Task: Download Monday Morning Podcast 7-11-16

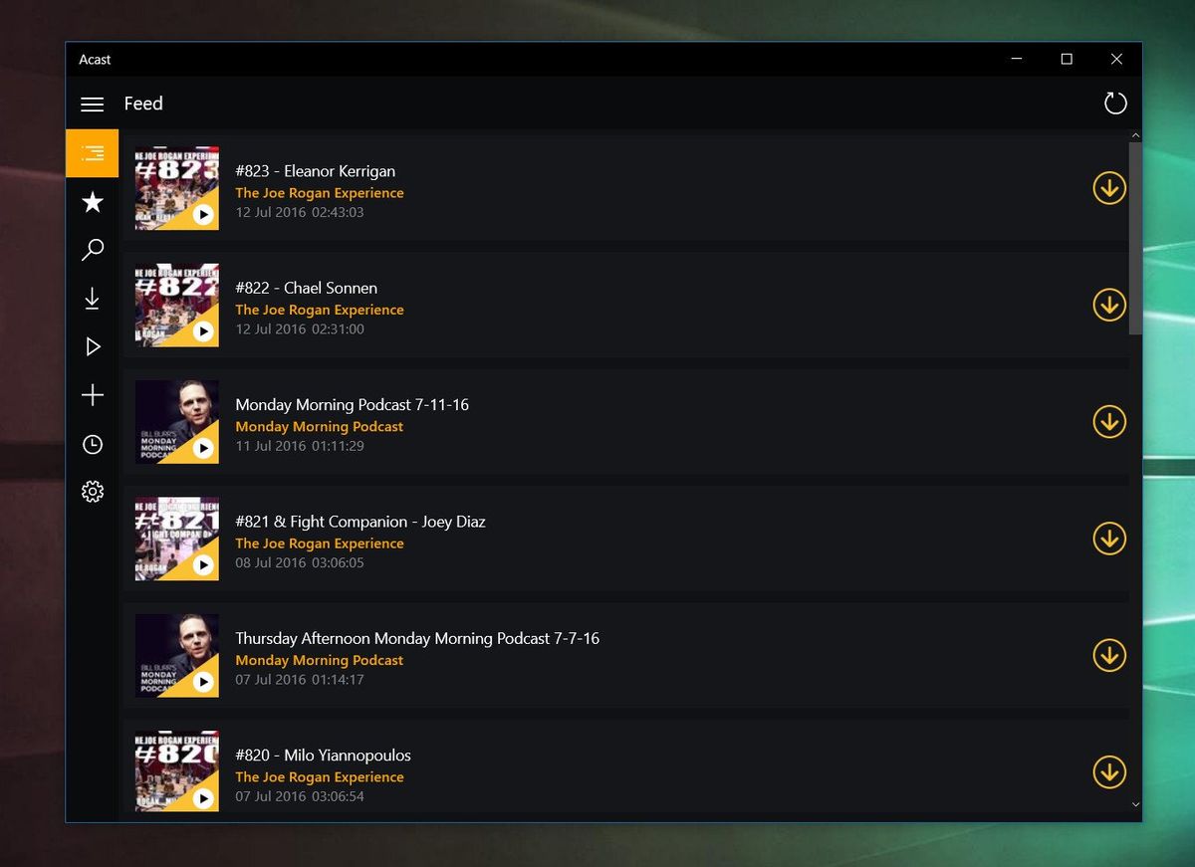Action: point(1109,422)
